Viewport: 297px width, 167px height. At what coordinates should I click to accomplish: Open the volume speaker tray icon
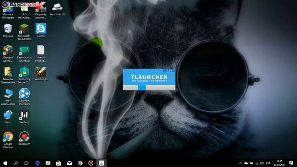pos(262,163)
